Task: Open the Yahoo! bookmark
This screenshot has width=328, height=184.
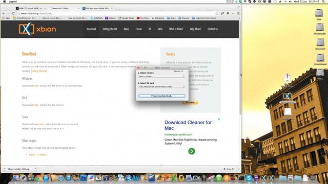Action: click(110, 18)
